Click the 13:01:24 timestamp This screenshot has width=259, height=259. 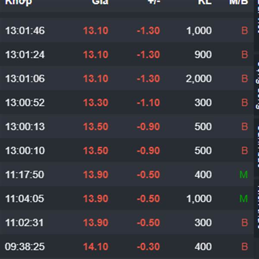tap(25, 54)
